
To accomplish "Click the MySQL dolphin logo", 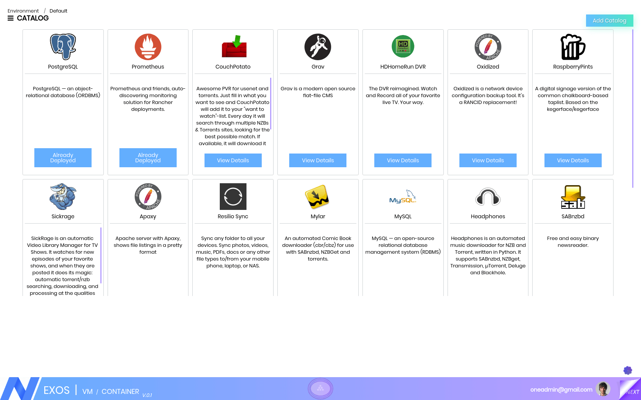I will pyautogui.click(x=403, y=197).
